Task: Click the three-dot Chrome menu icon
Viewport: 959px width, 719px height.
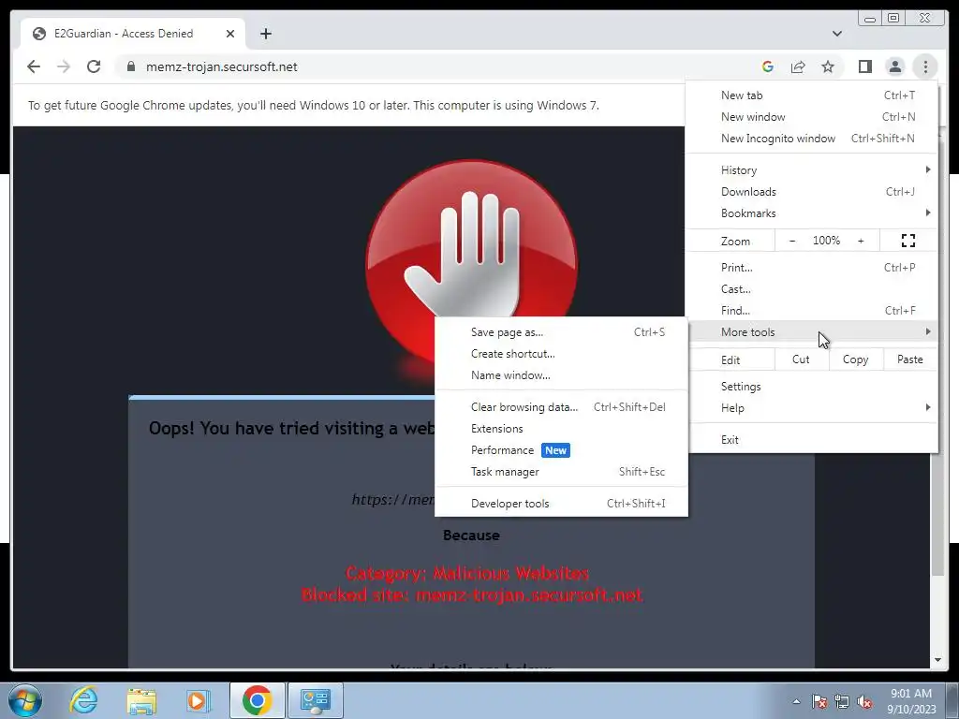Action: (x=925, y=66)
